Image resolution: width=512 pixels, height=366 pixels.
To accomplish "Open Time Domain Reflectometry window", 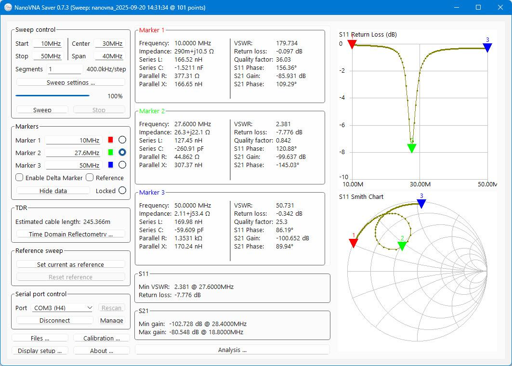I will click(x=70, y=234).
